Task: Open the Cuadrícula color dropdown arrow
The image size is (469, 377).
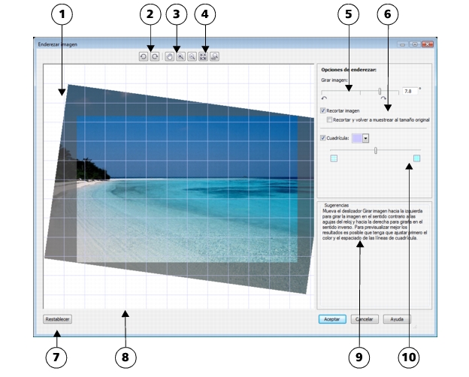Action: click(366, 138)
